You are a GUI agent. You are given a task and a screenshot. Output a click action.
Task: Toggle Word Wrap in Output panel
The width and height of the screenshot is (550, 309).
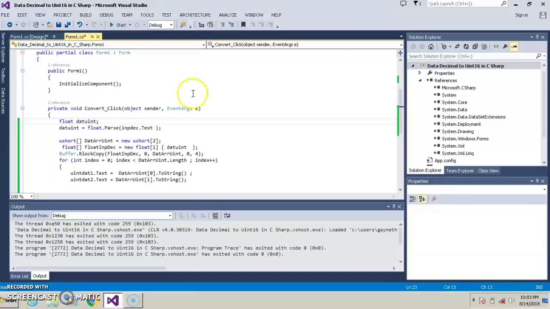pos(227,215)
